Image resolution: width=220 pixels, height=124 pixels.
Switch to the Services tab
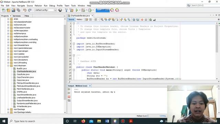17,16
